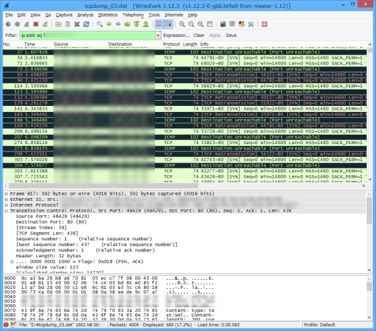Select packet 305 with port 42277-80
The image size is (376, 331).
[x=185, y=171]
